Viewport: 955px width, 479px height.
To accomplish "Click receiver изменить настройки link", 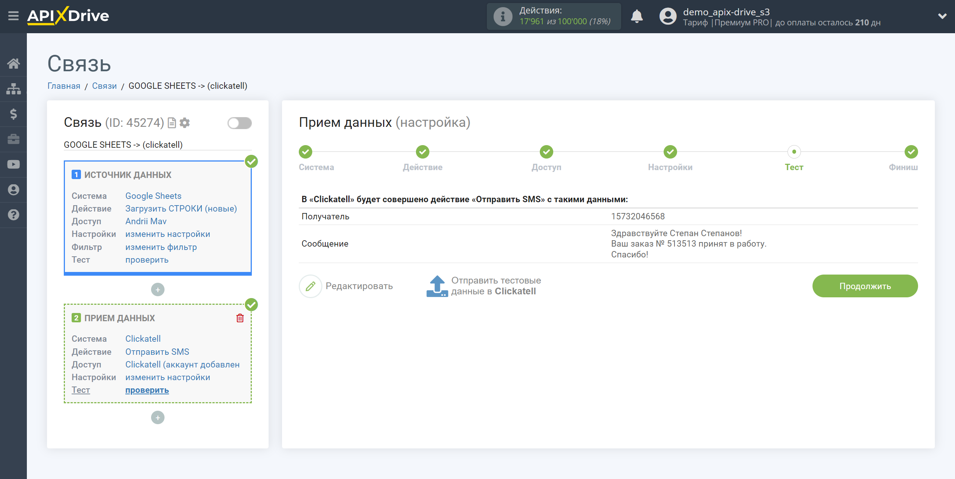I will [167, 377].
